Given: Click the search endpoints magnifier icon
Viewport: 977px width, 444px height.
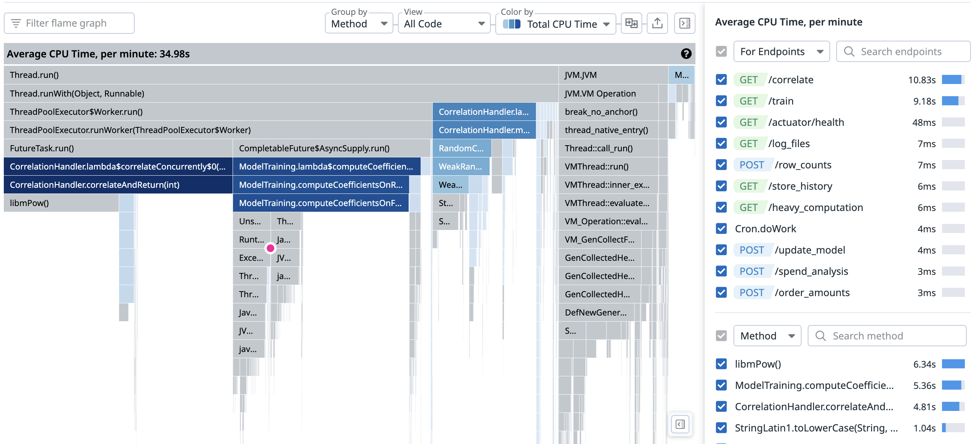Looking at the screenshot, I should pos(849,51).
